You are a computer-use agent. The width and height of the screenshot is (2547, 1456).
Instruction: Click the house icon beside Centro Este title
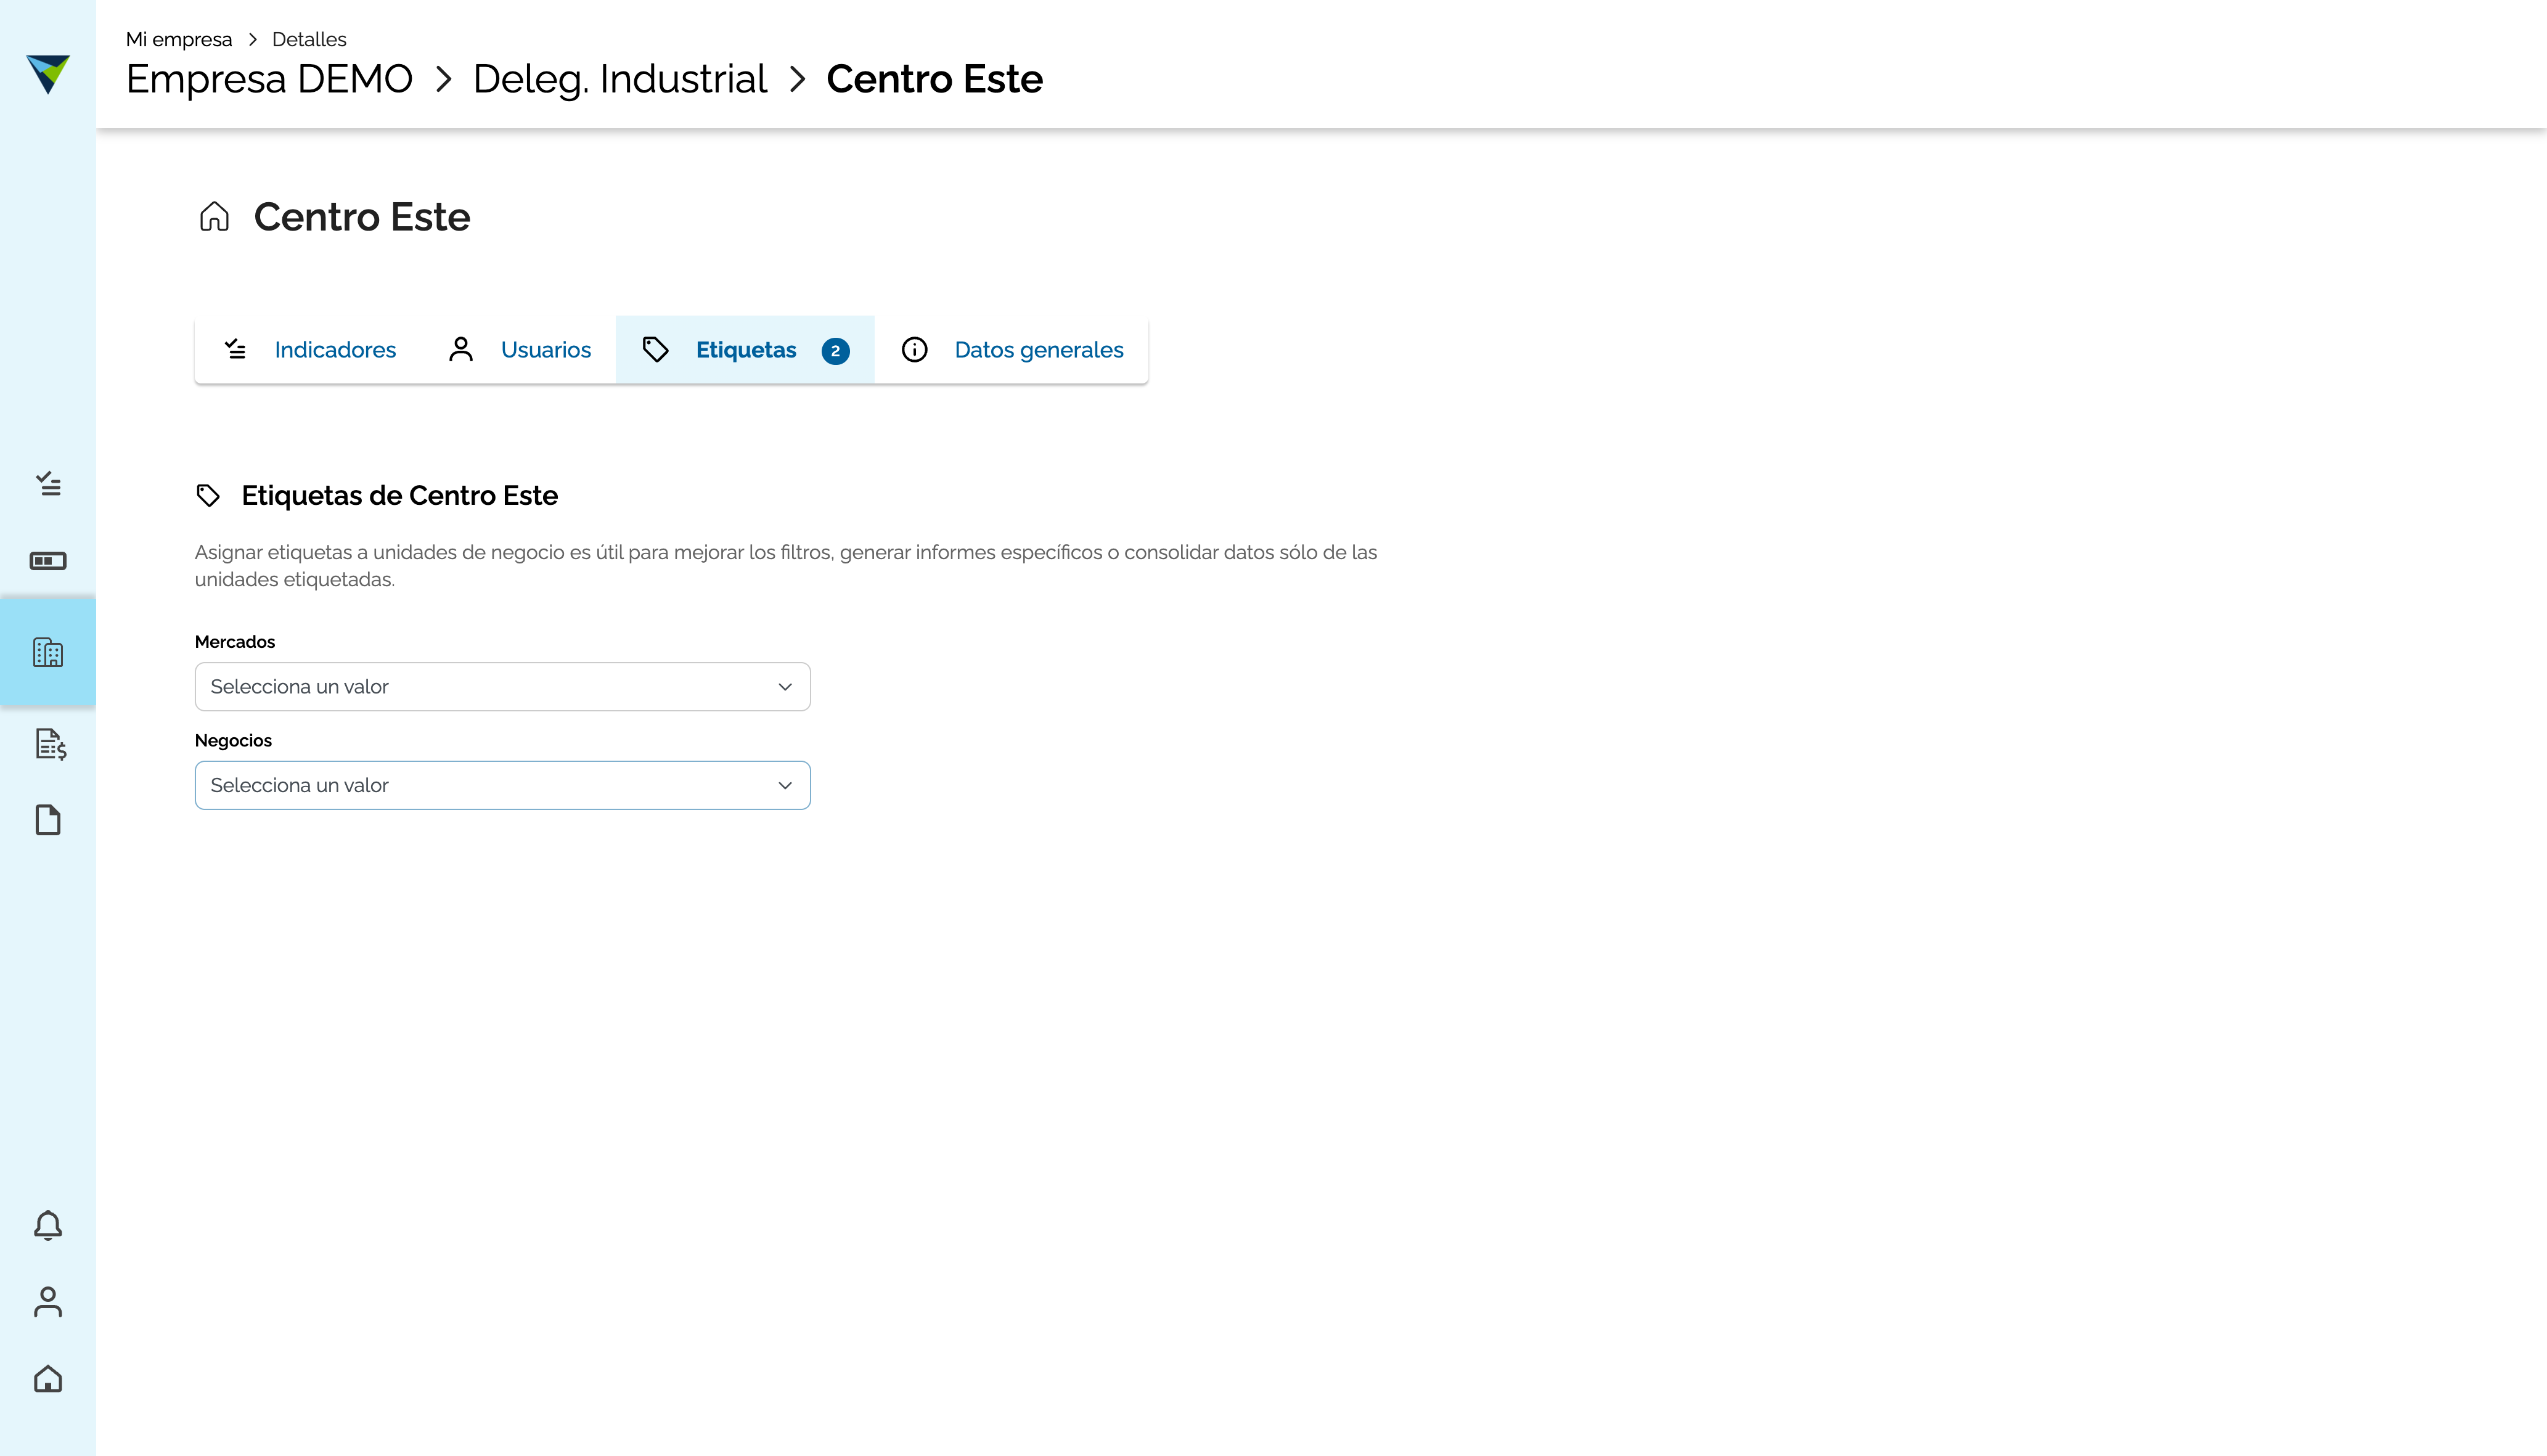click(x=214, y=217)
